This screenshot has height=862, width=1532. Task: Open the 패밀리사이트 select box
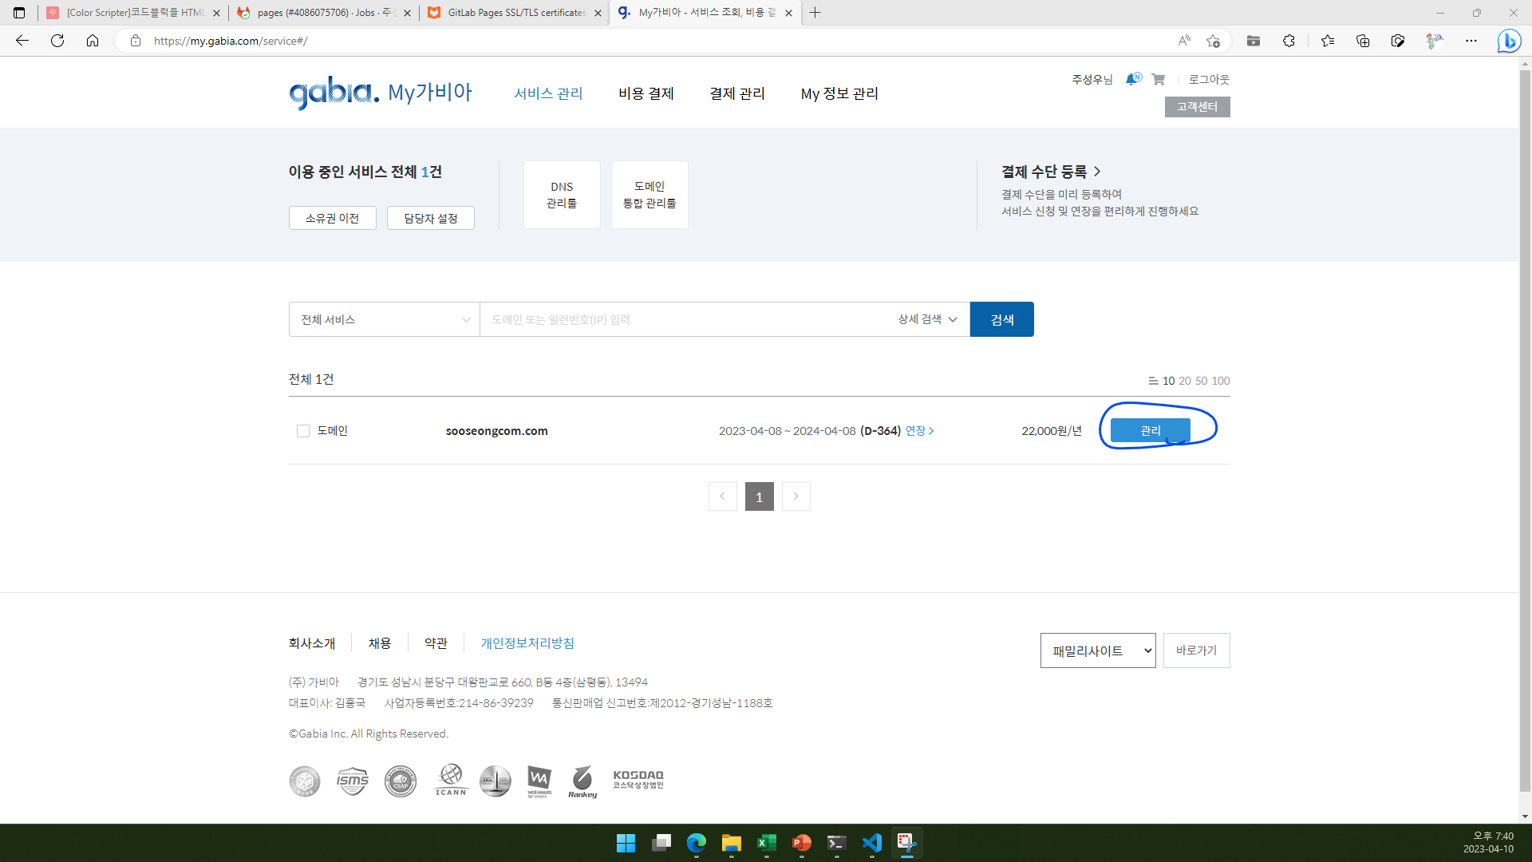tap(1098, 650)
